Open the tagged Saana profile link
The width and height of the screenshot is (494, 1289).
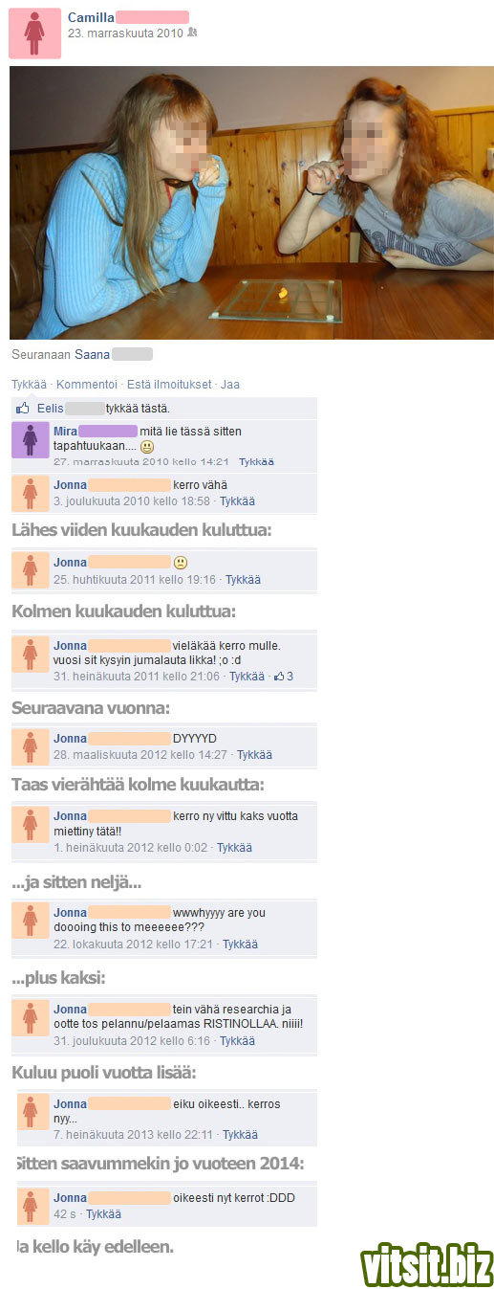[x=92, y=354]
